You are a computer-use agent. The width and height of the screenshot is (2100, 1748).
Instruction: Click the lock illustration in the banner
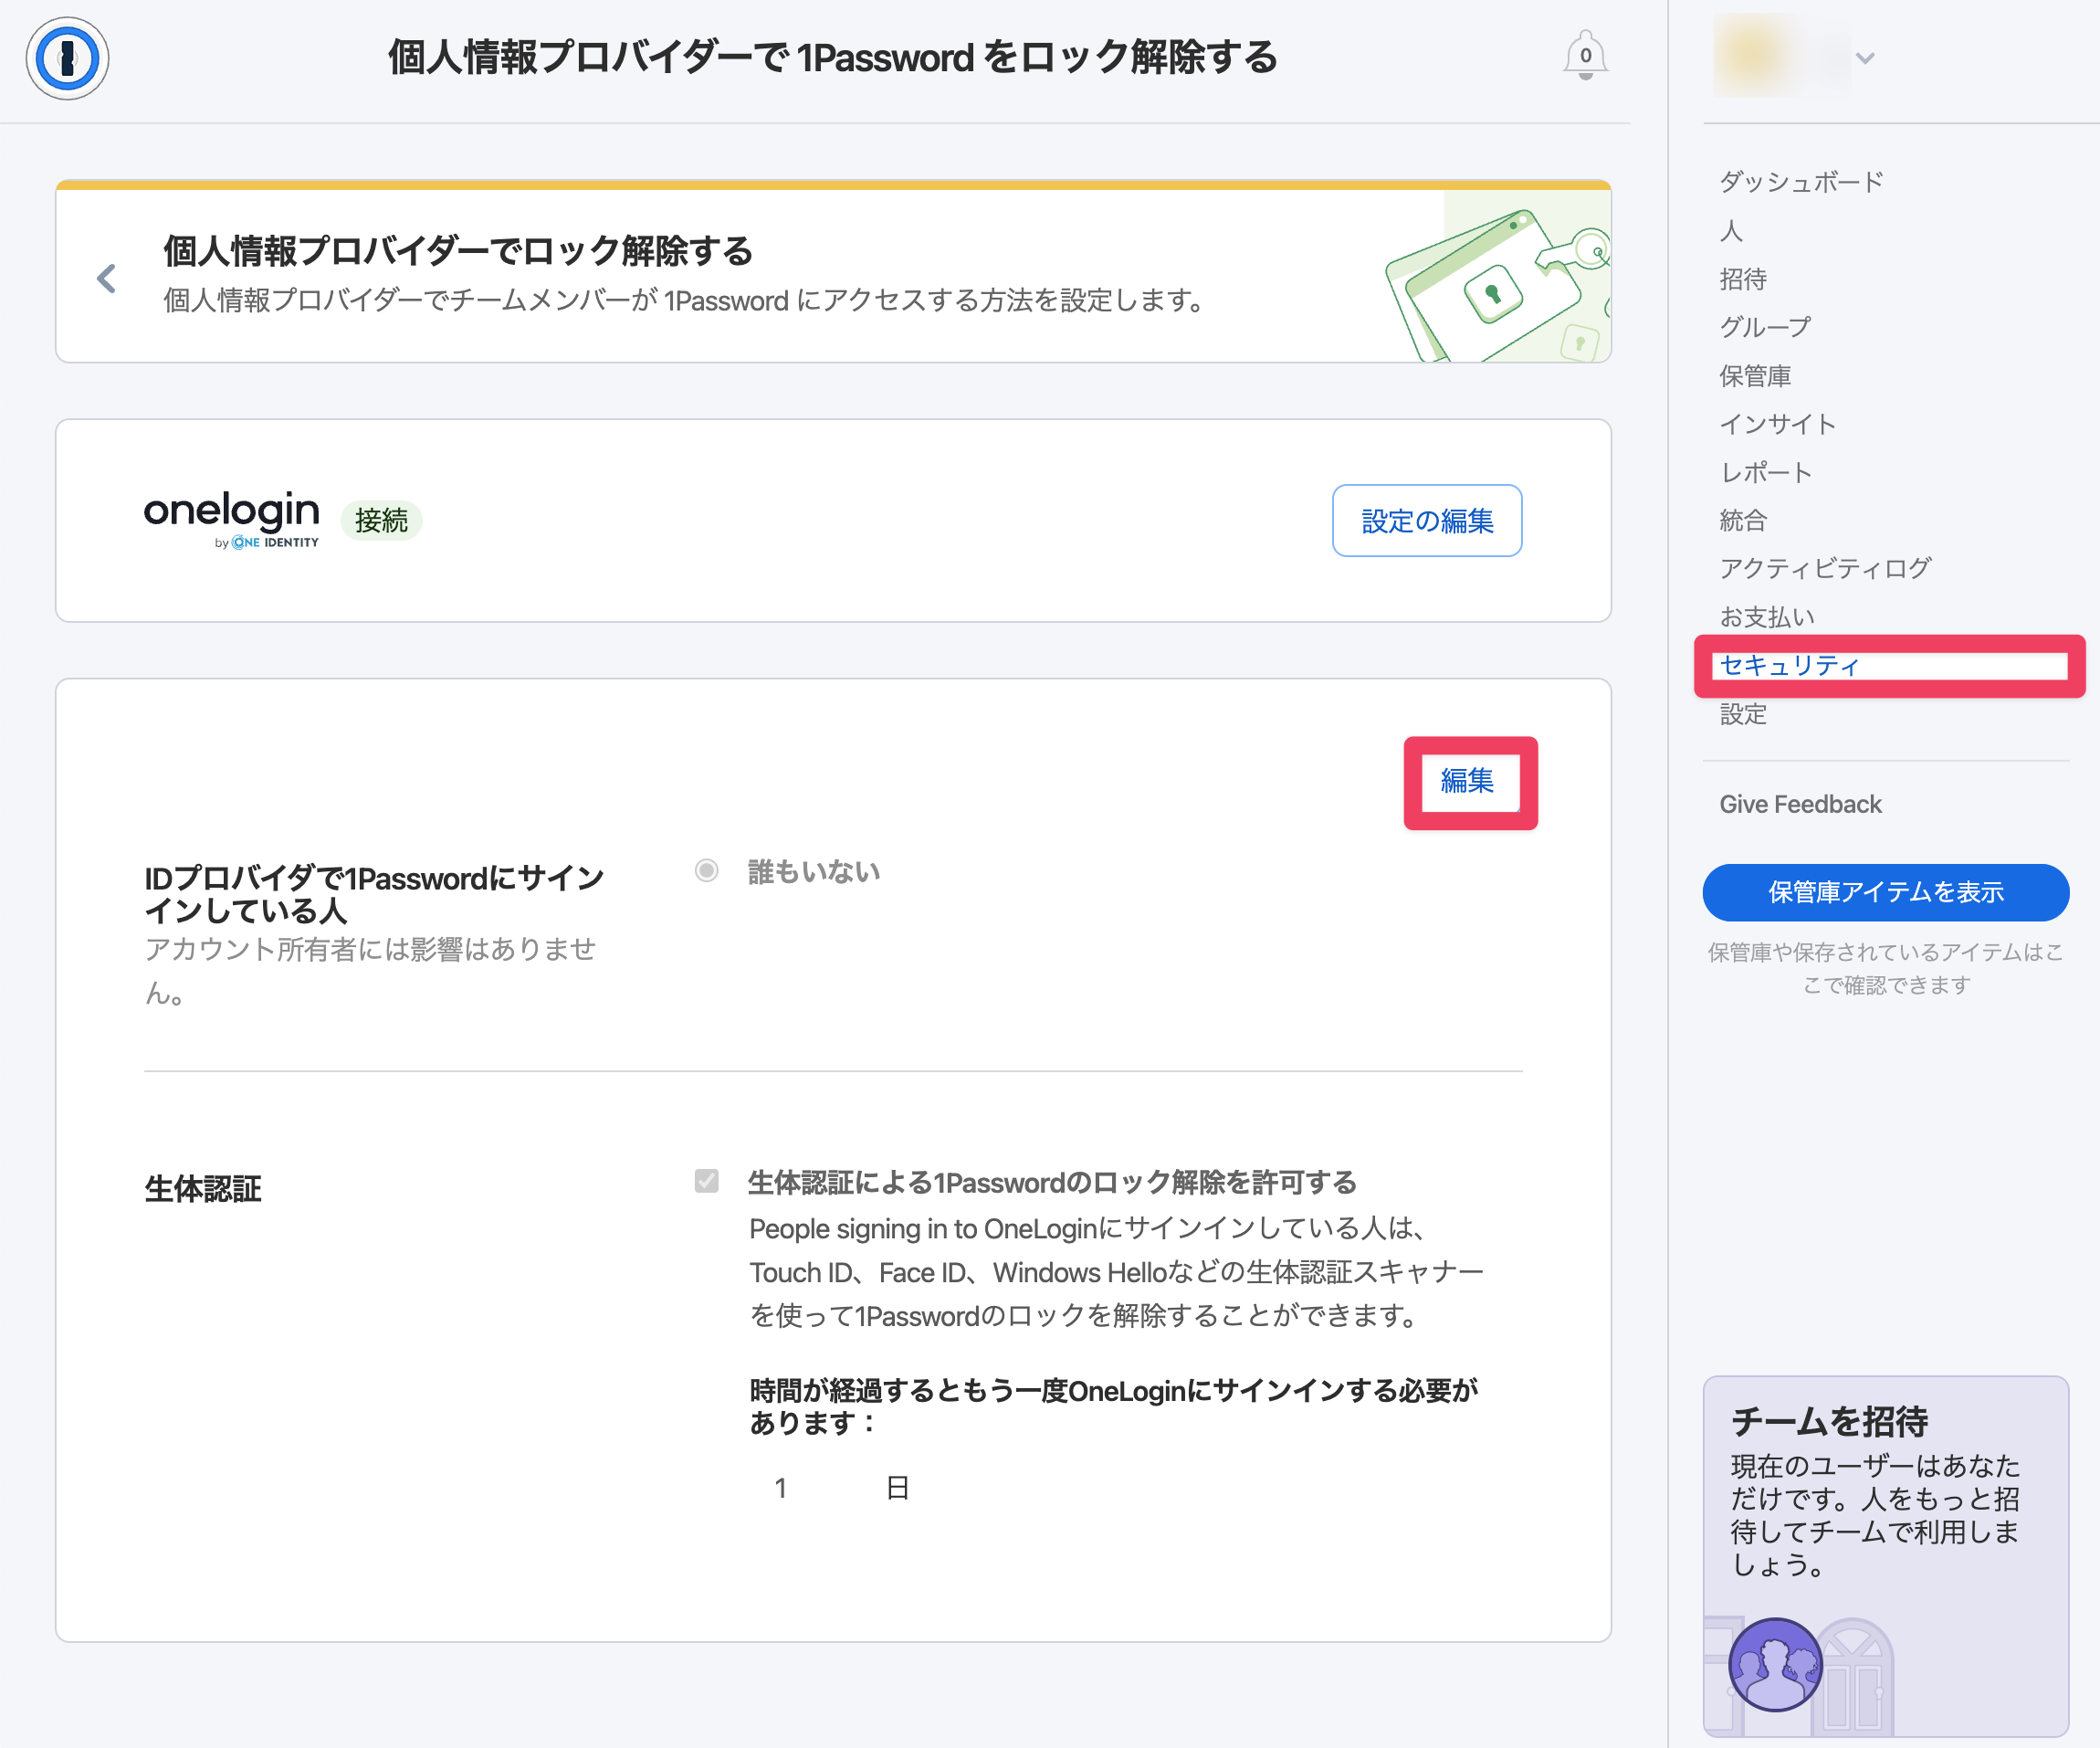tap(1497, 278)
